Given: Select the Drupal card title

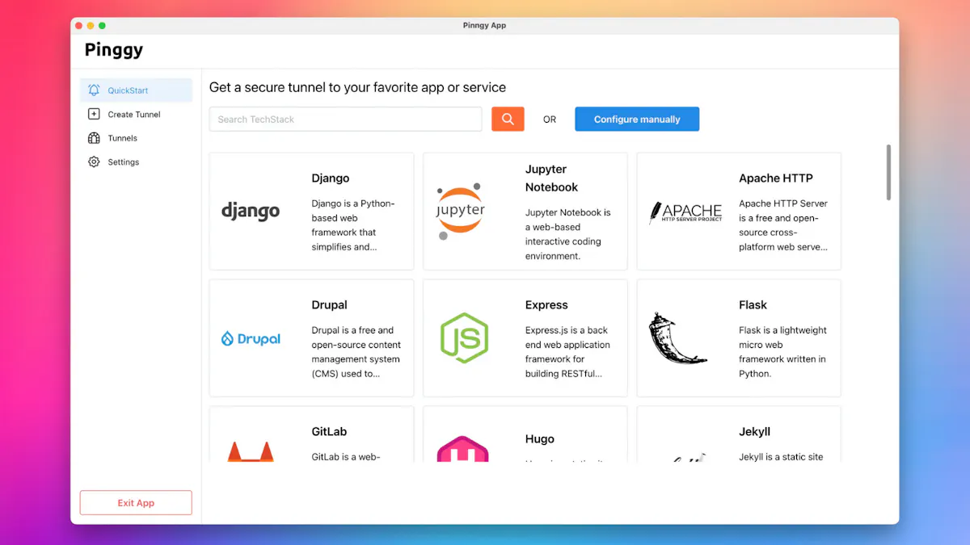Looking at the screenshot, I should click(330, 305).
